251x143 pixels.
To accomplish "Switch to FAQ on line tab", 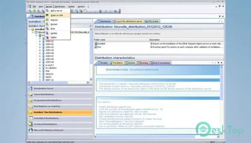I will pyautogui.click(x=152, y=21).
